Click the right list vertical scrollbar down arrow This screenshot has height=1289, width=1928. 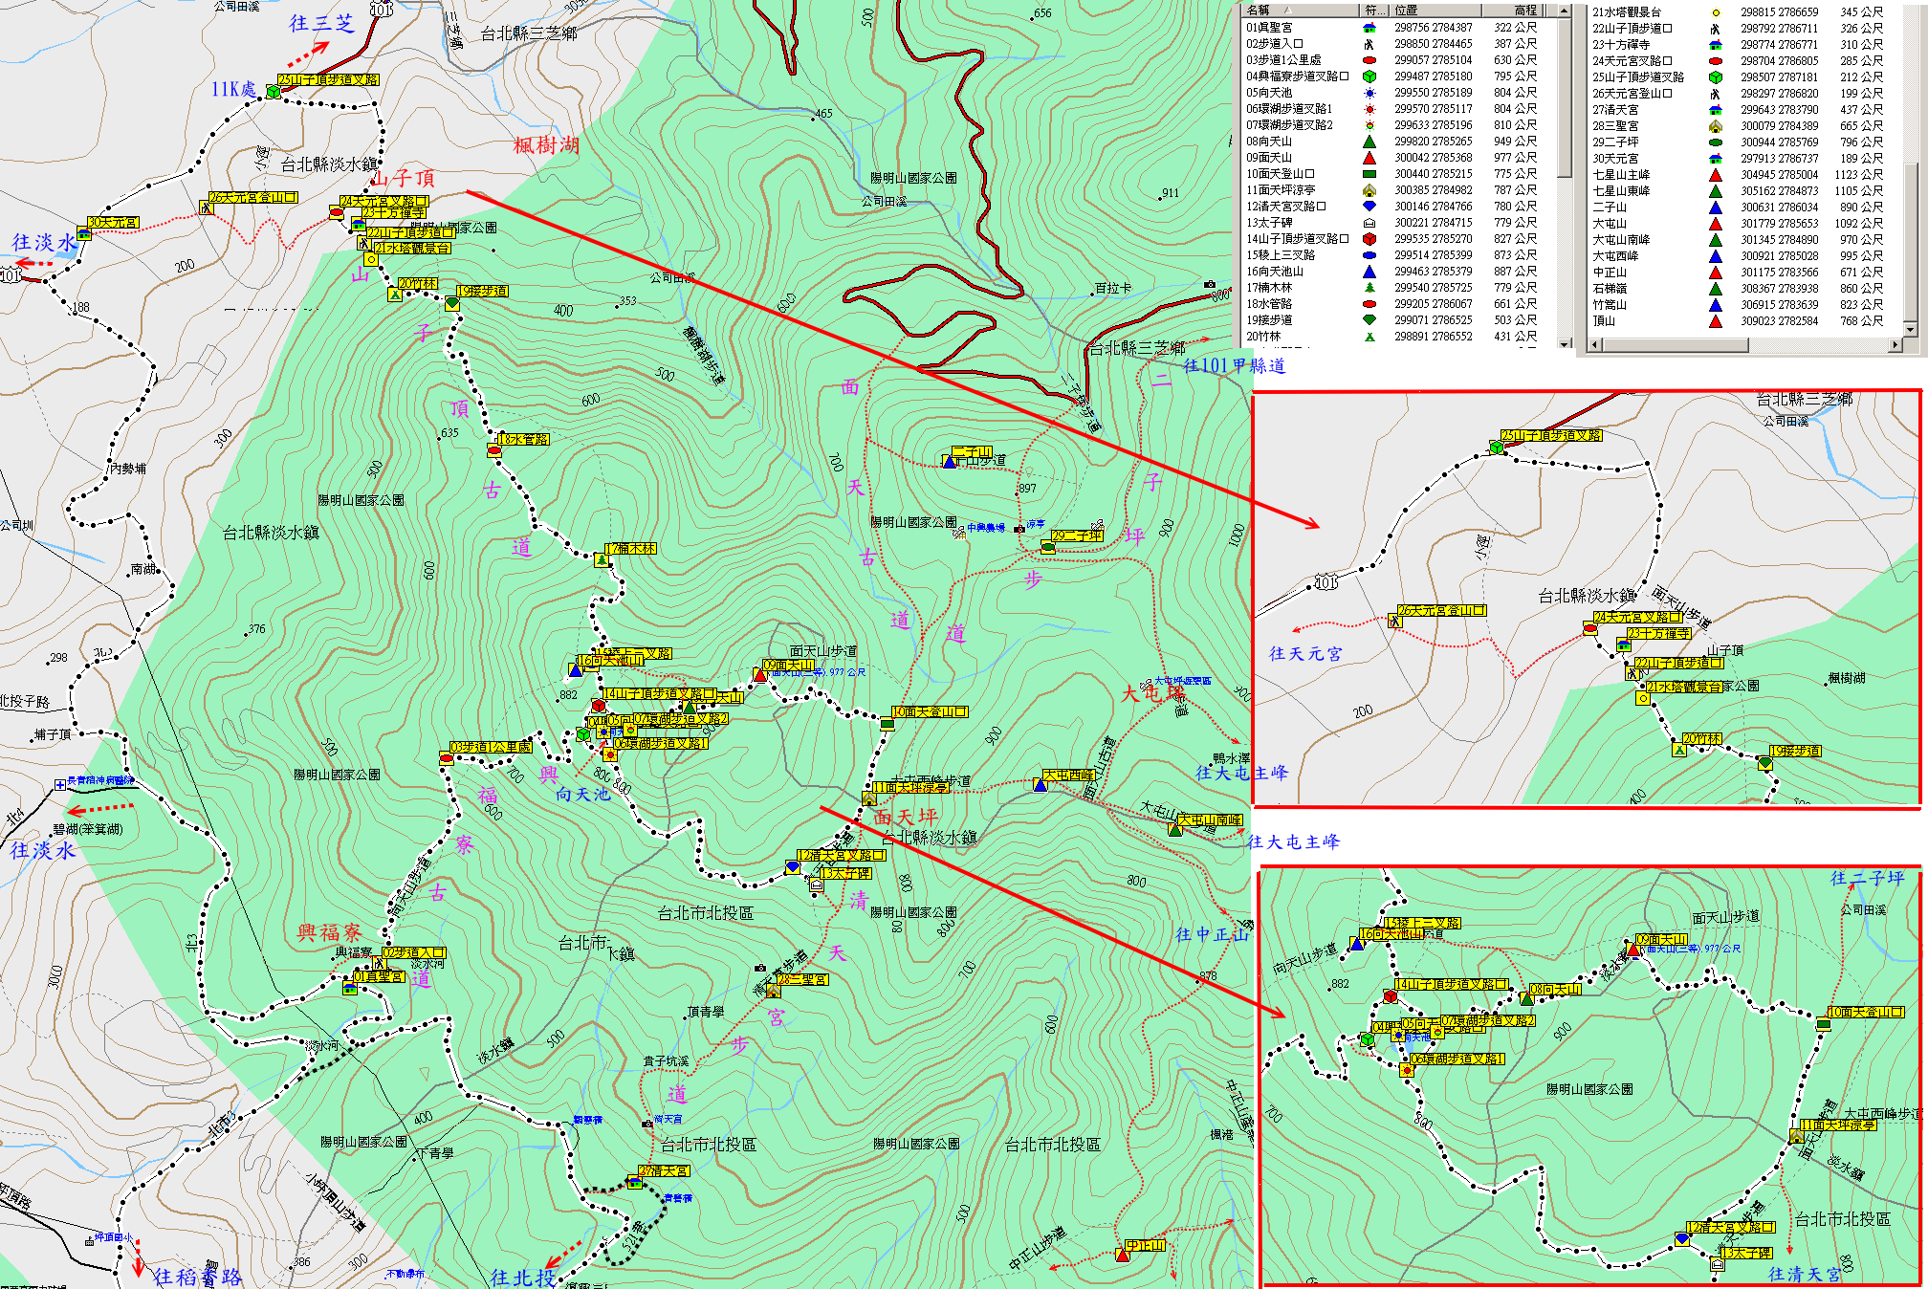[1911, 330]
